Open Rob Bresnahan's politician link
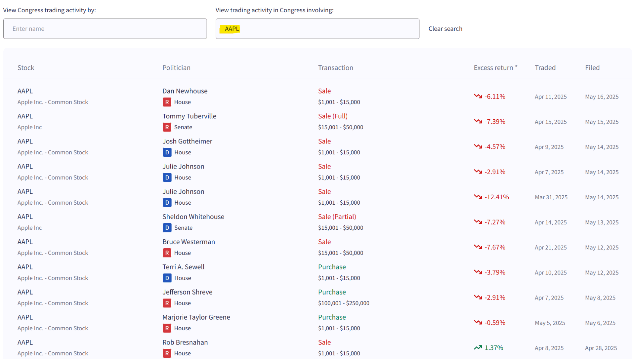Image resolution: width=635 pixels, height=359 pixels. [185, 342]
